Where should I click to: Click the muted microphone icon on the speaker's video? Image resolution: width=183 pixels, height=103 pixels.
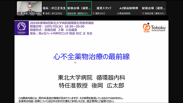[x=19, y=13]
